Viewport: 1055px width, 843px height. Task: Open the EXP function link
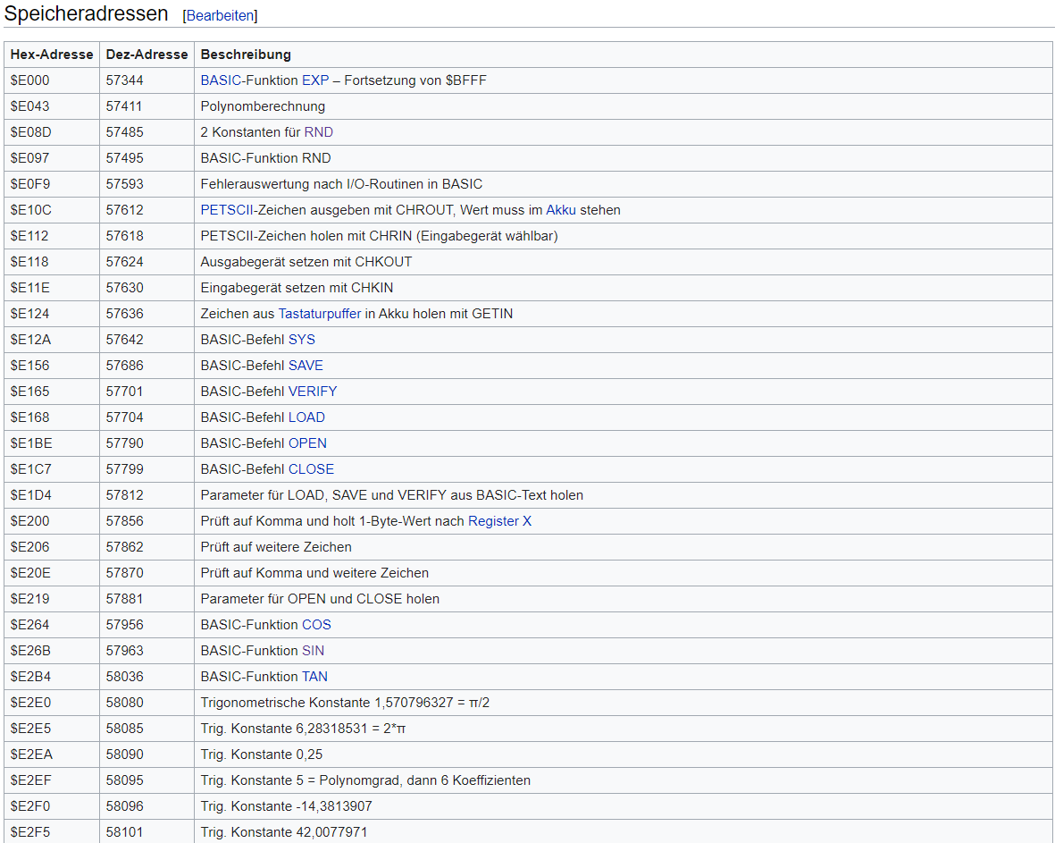314,80
